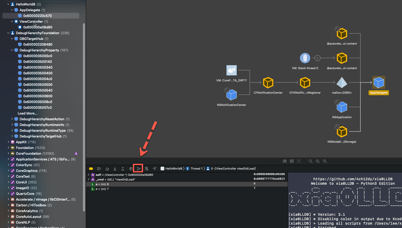Viewport: 402px width, 228px height.
Task: Open the Environment Overrides button
Action: (x=146, y=169)
